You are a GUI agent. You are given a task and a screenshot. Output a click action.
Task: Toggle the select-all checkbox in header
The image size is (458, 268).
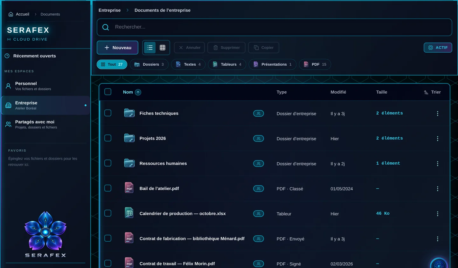coord(108,92)
